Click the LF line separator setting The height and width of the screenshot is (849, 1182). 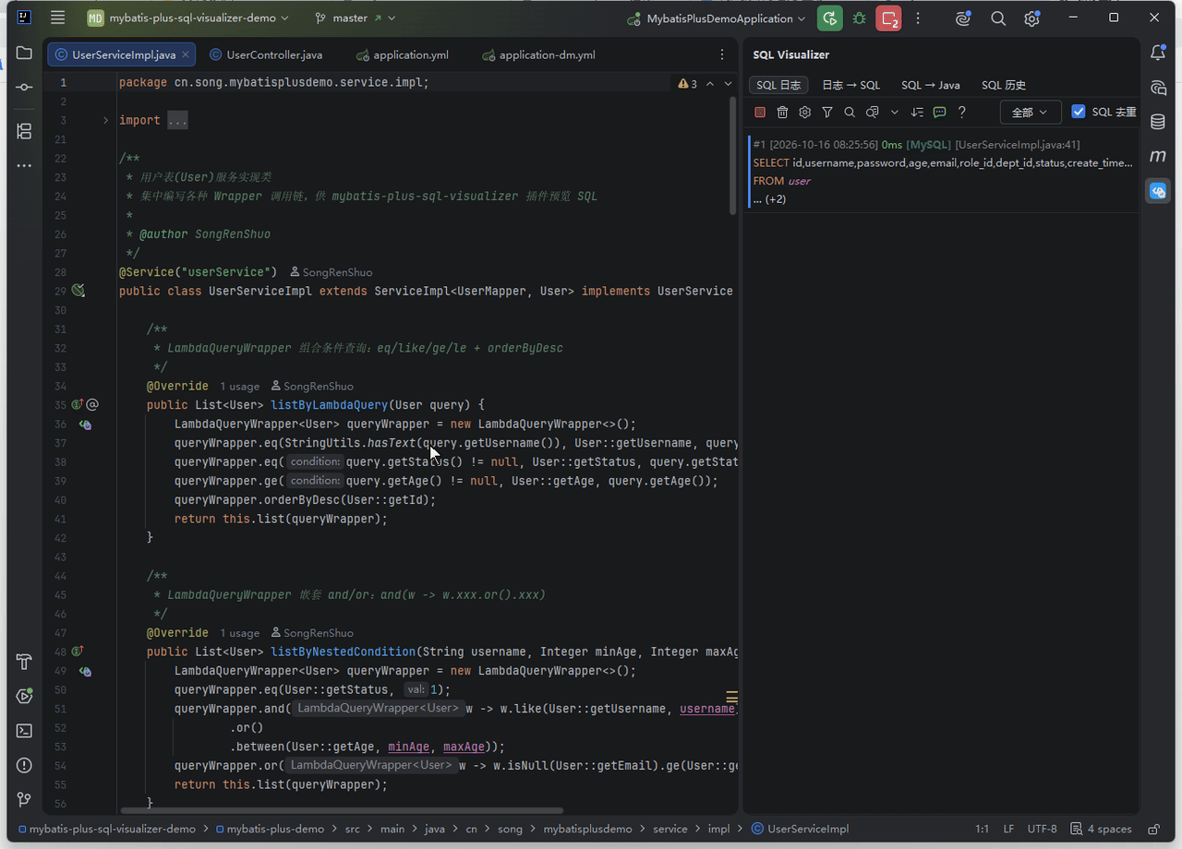click(1007, 829)
